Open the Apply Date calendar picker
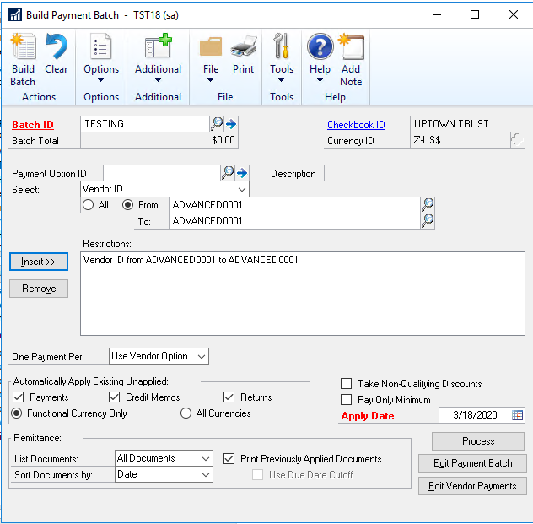The image size is (533, 524). [x=518, y=415]
